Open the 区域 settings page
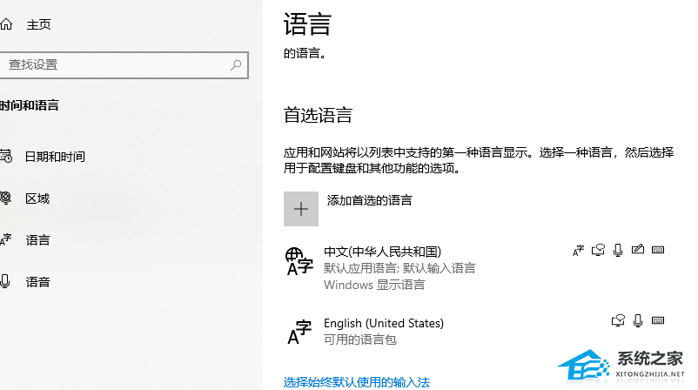Viewport: 698px width, 390px height. [37, 198]
